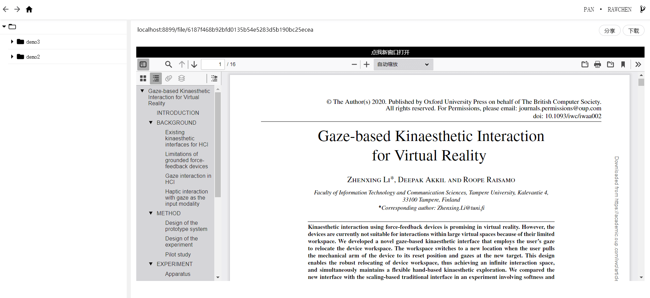Image resolution: width=650 pixels, height=298 pixels.
Task: Open Pilot study outline entry
Action: click(178, 254)
